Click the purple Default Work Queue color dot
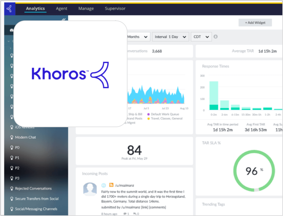The image size is (283, 216). (149, 114)
